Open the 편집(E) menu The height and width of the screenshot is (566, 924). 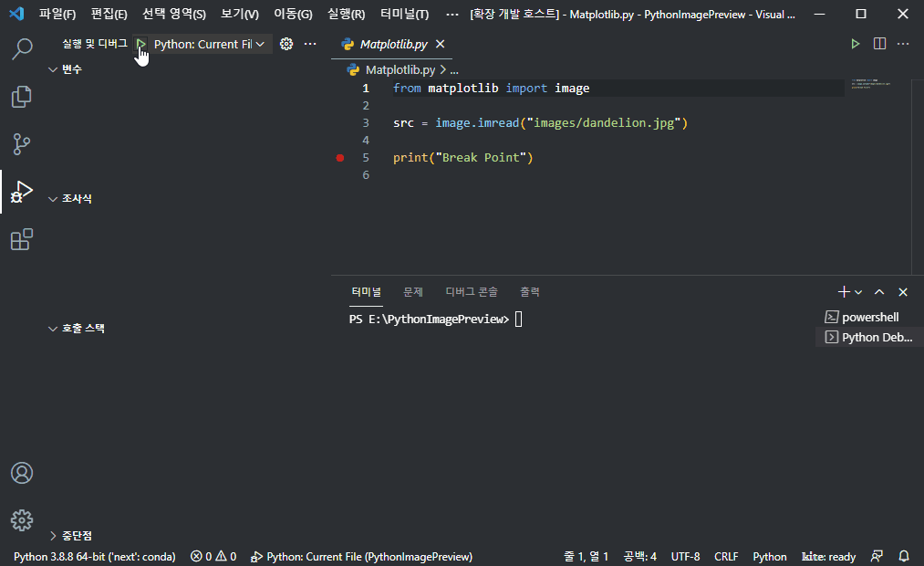tap(109, 15)
